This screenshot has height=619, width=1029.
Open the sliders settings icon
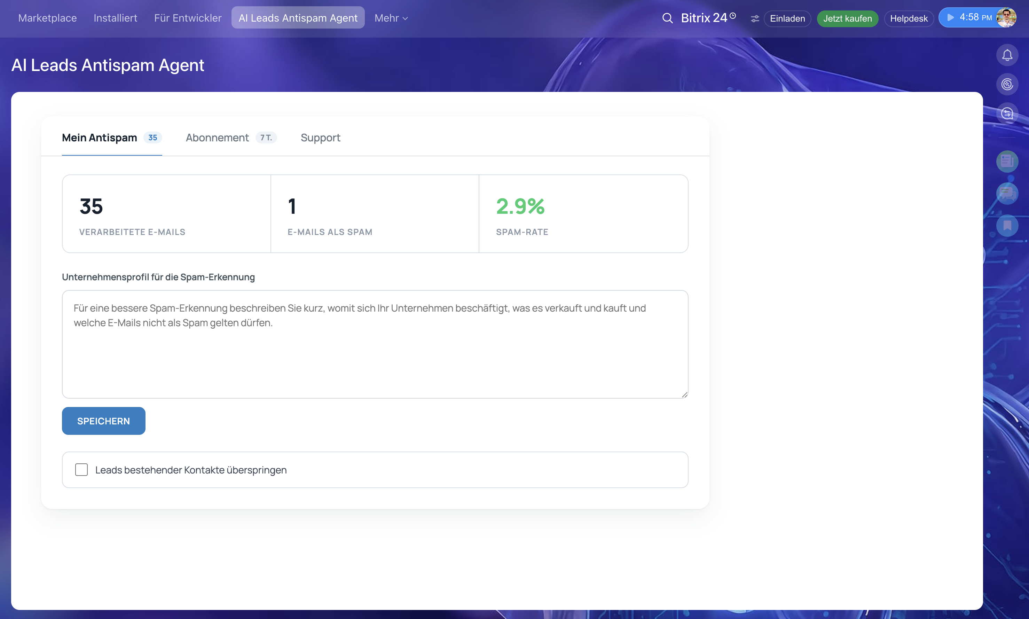(x=755, y=18)
